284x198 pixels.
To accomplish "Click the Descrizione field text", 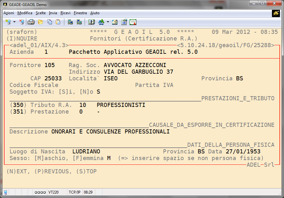I will click(111, 132).
